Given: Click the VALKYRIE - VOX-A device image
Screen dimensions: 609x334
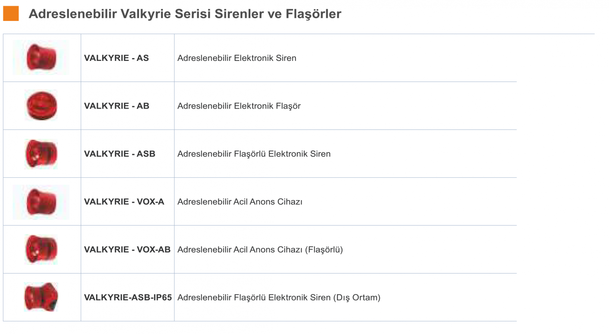Looking at the screenshot, I should pos(41,202).
